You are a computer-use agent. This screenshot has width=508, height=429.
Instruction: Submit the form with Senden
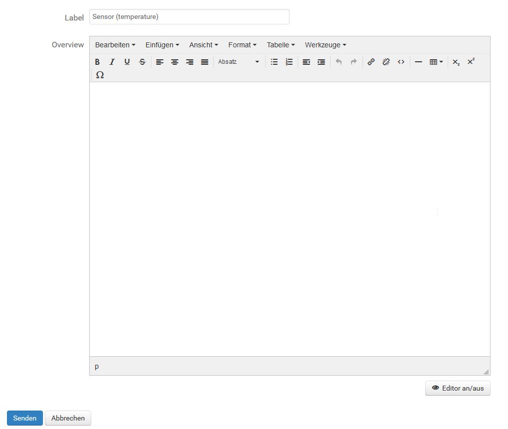[x=25, y=418]
